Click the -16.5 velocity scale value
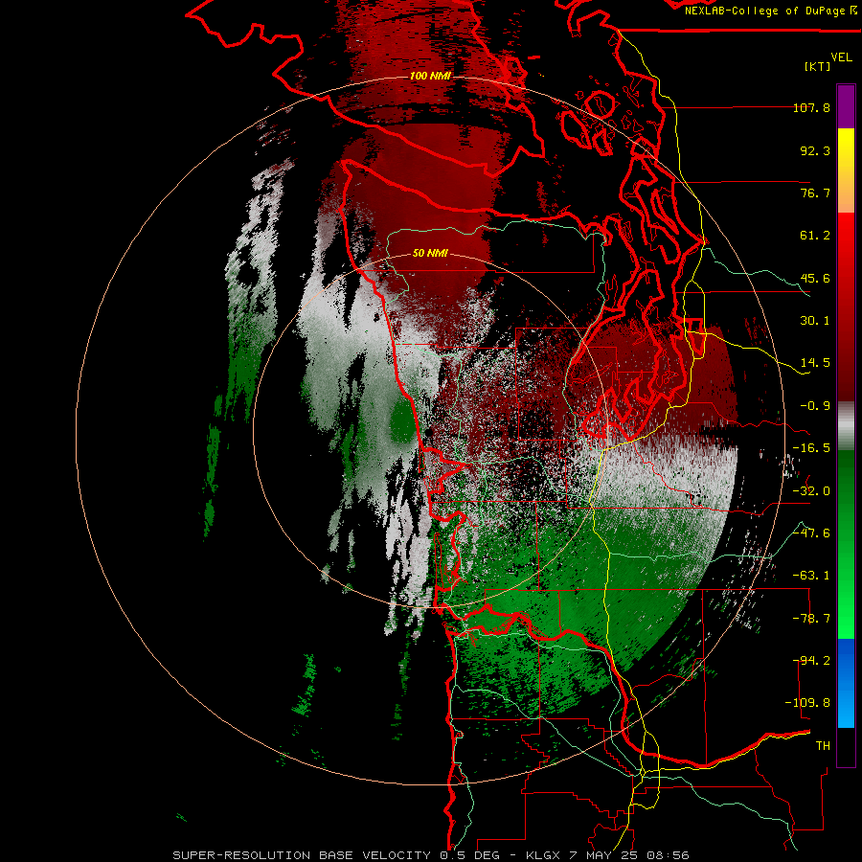Viewport: 862px width, 862px height. click(811, 448)
